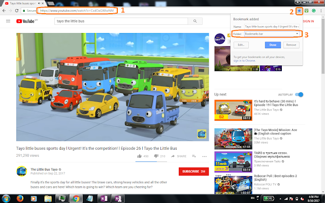
Task: Open the File Explorer taskbar icon
Action: [x=48, y=198]
